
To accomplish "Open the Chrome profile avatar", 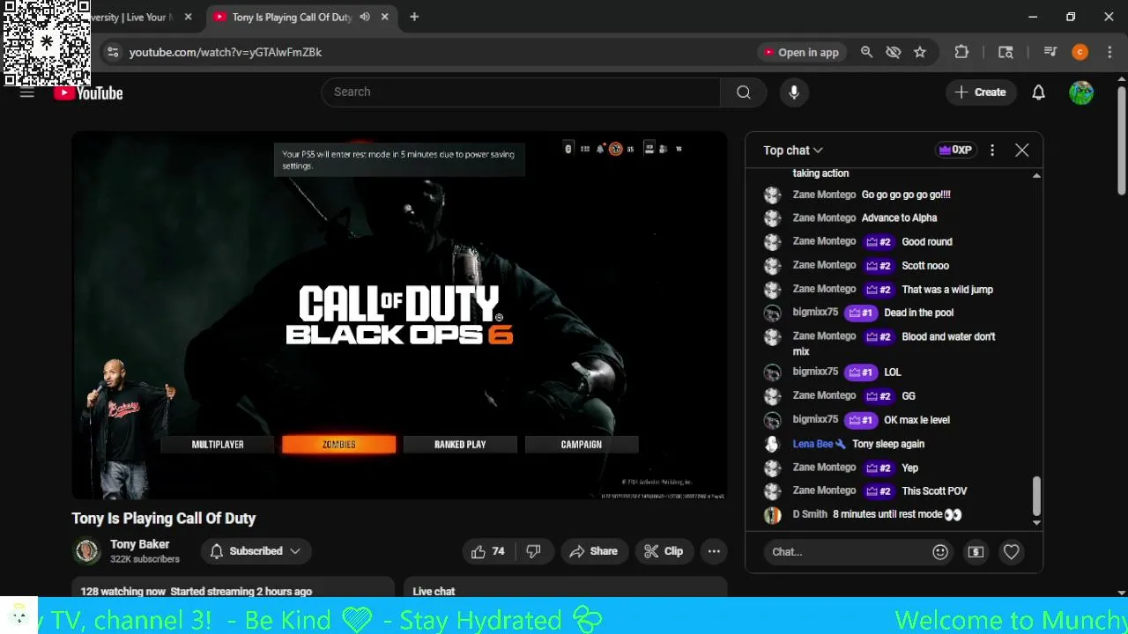I will [1080, 52].
